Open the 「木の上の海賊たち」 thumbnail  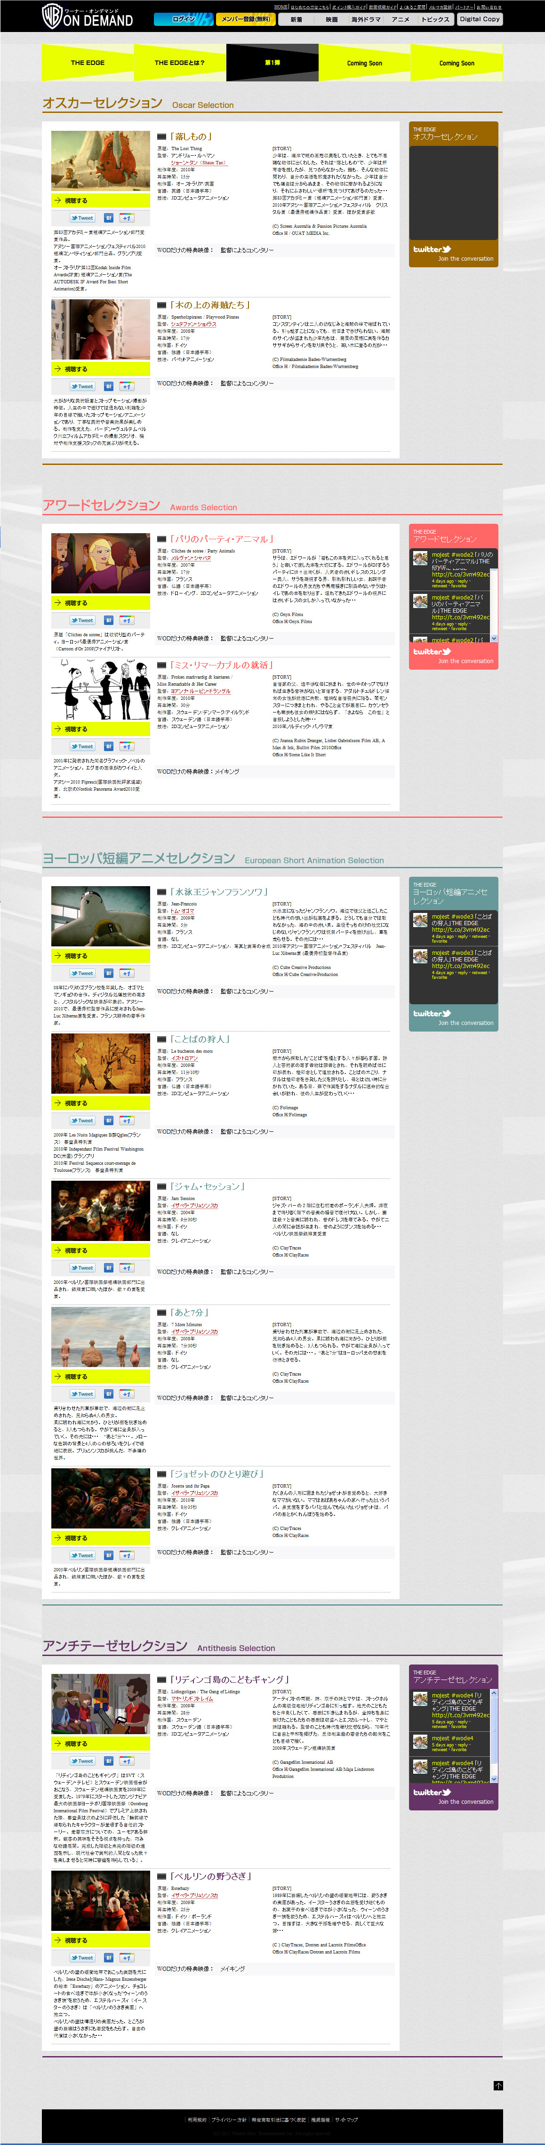(x=100, y=329)
